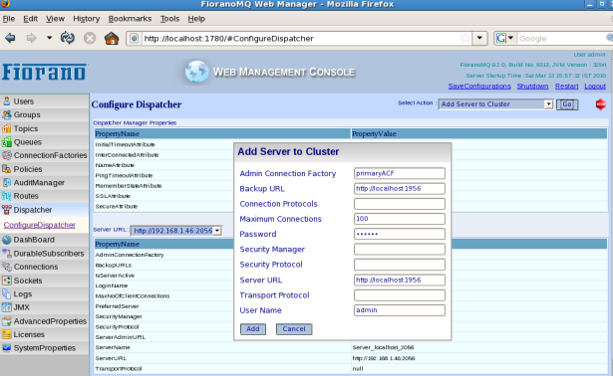Click the red stop icon beside Go
The width and height of the screenshot is (613, 376).
[600, 104]
